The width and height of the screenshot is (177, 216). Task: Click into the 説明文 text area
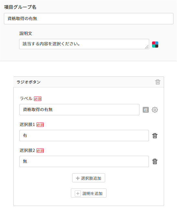[x=84, y=44]
